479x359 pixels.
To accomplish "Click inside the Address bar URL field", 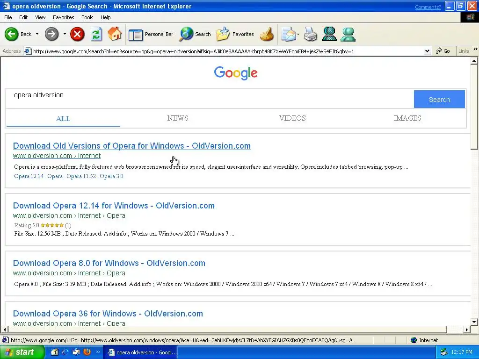I will coord(228,51).
